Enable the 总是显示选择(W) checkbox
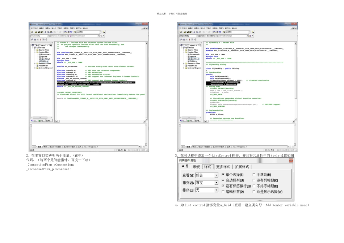Image resolution: width=344 pixels, height=243 pixels. [254, 192]
